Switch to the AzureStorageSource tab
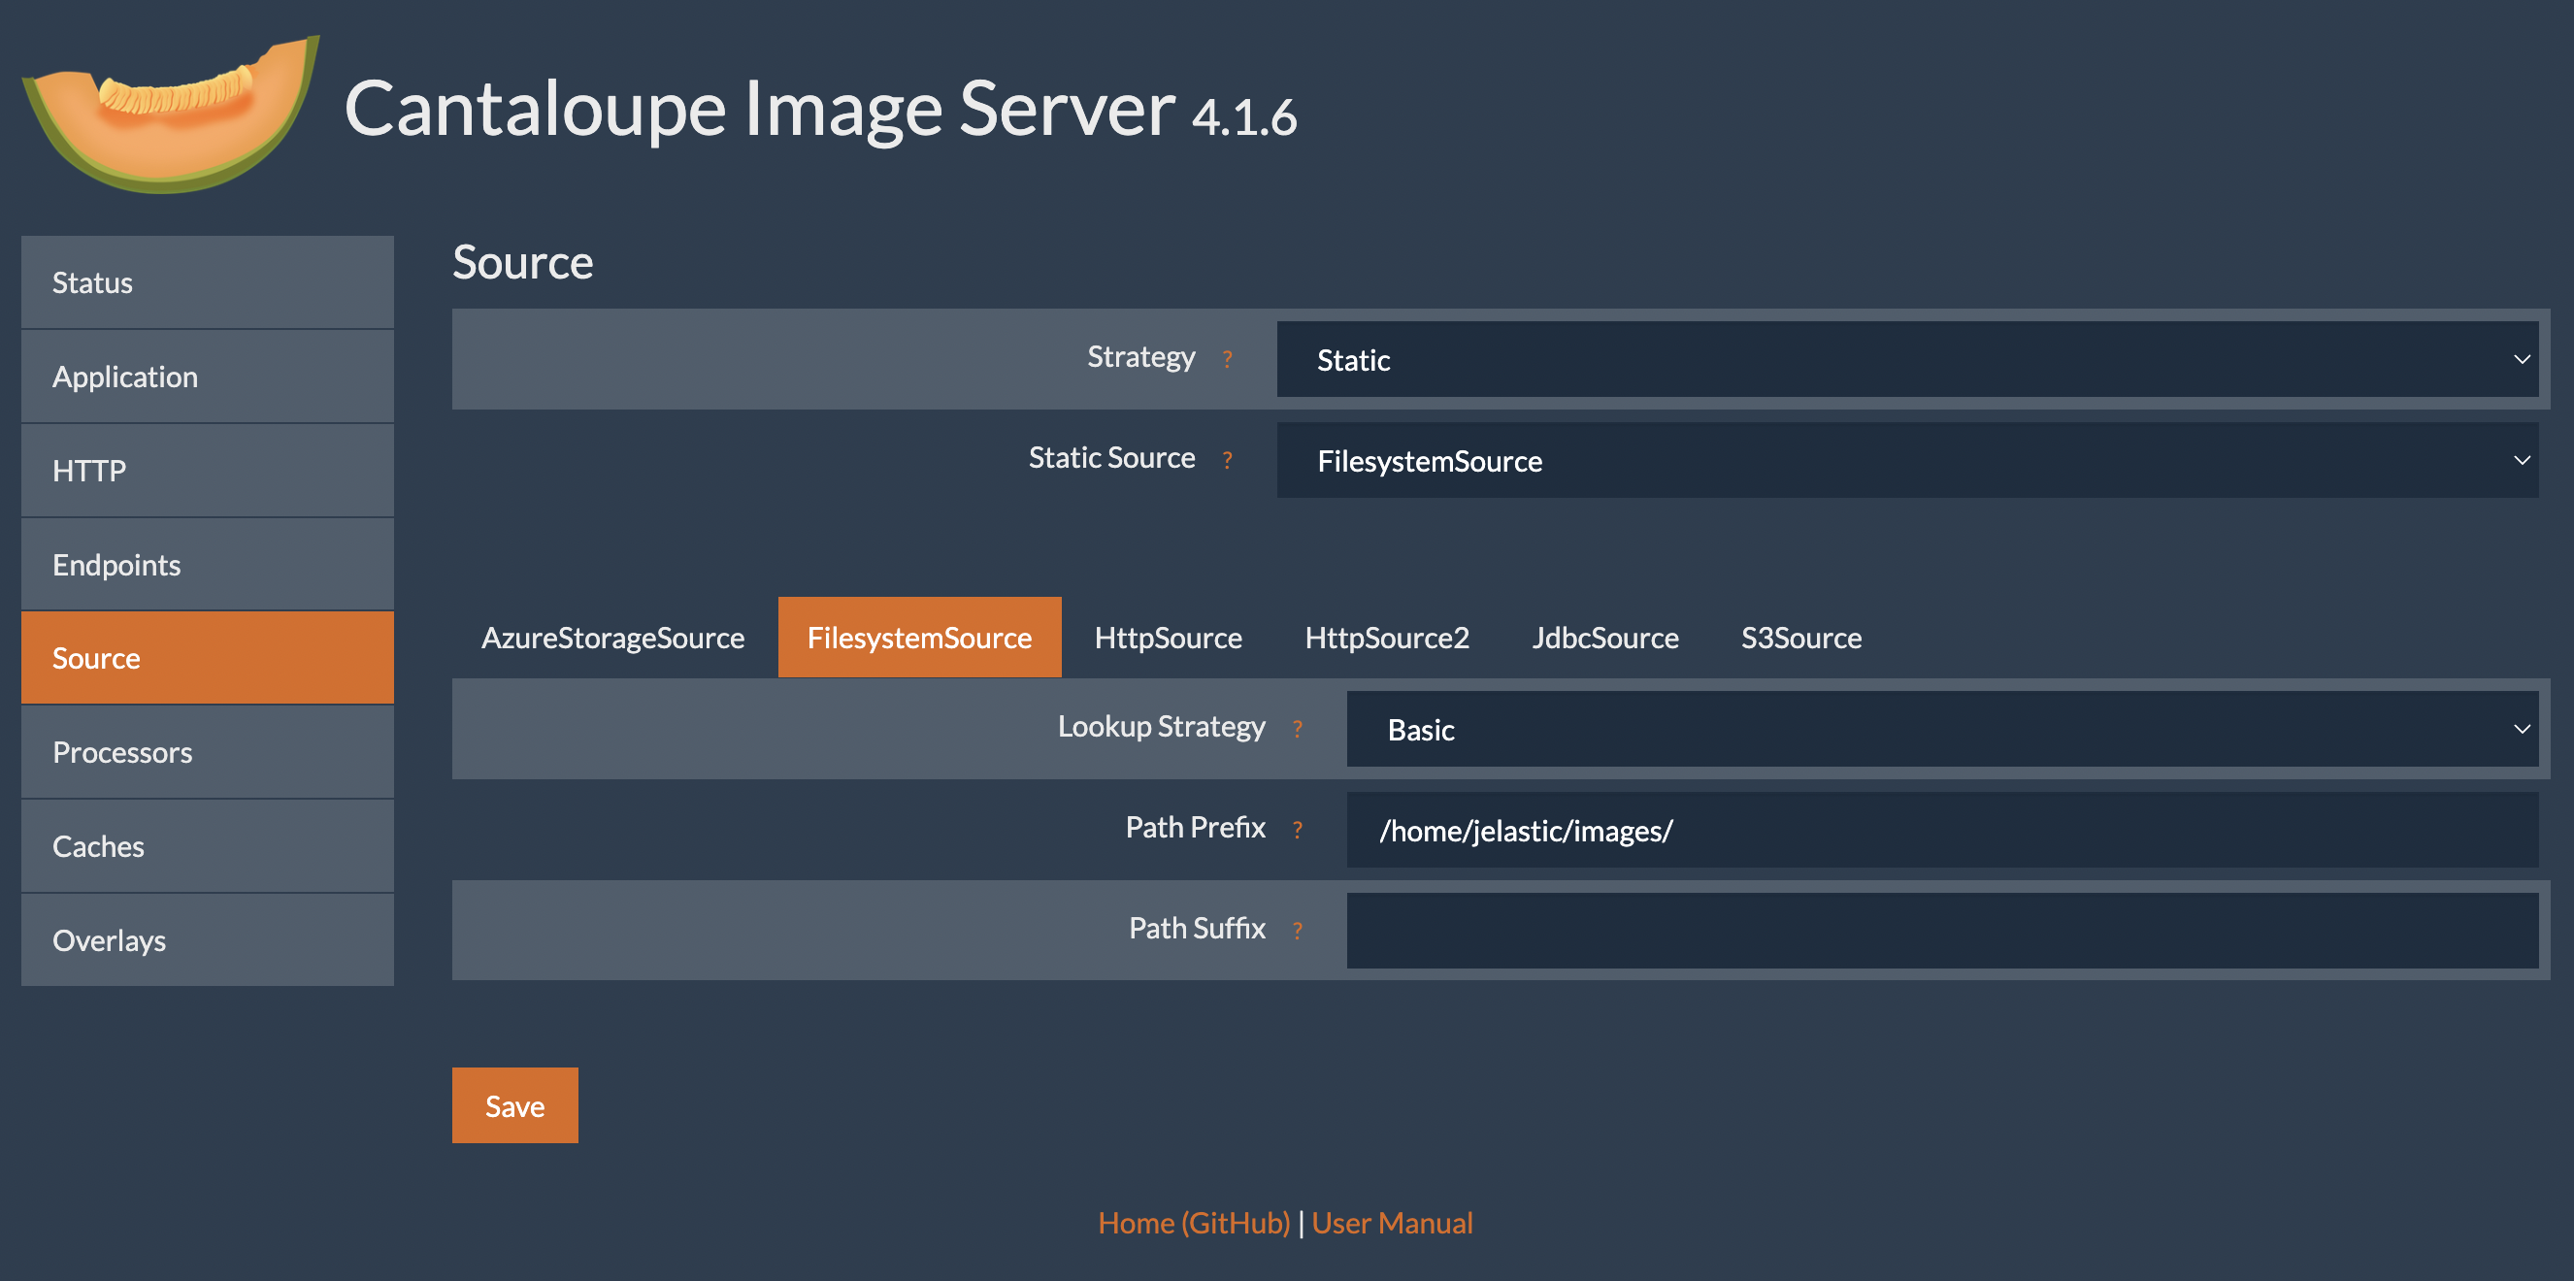This screenshot has height=1281, width=2574. 612,637
